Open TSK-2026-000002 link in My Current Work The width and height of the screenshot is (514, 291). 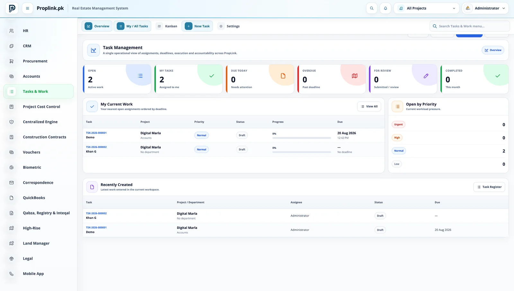(96, 147)
